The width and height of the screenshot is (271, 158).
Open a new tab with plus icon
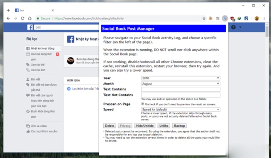click(x=8, y=10)
